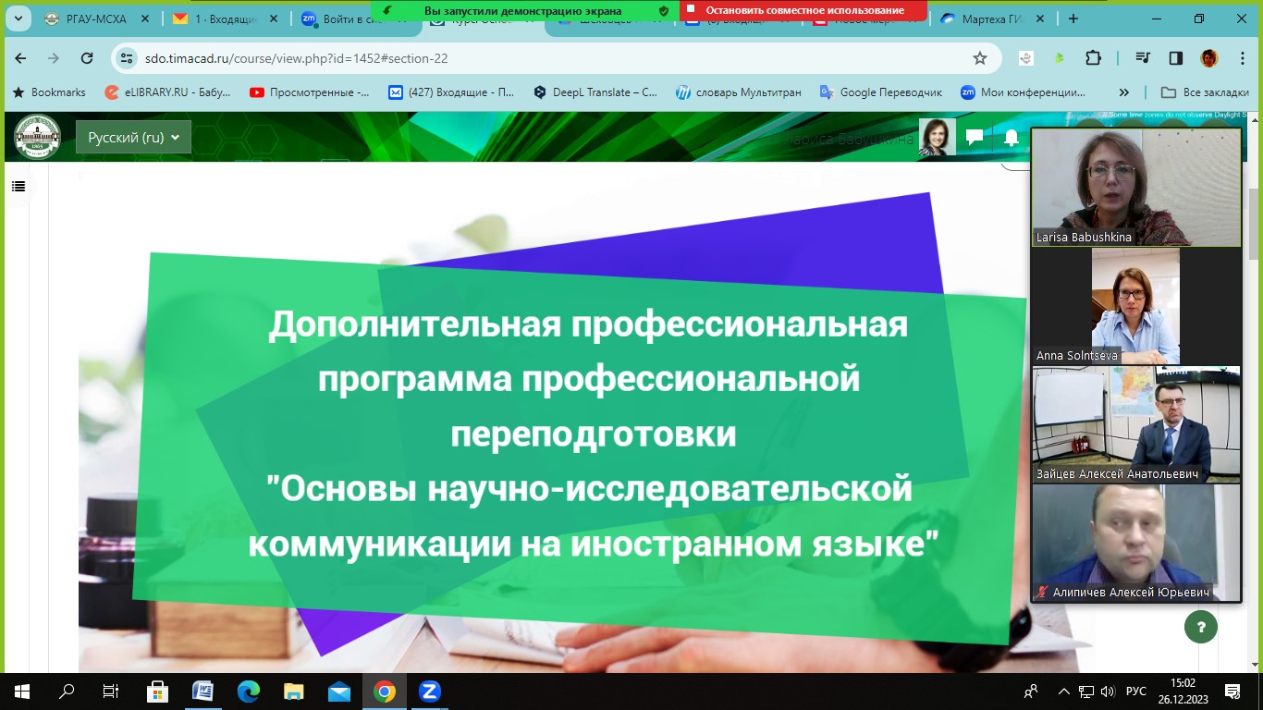The width and height of the screenshot is (1263, 710).
Task: Open the green help question mark button
Action: pos(1200,627)
